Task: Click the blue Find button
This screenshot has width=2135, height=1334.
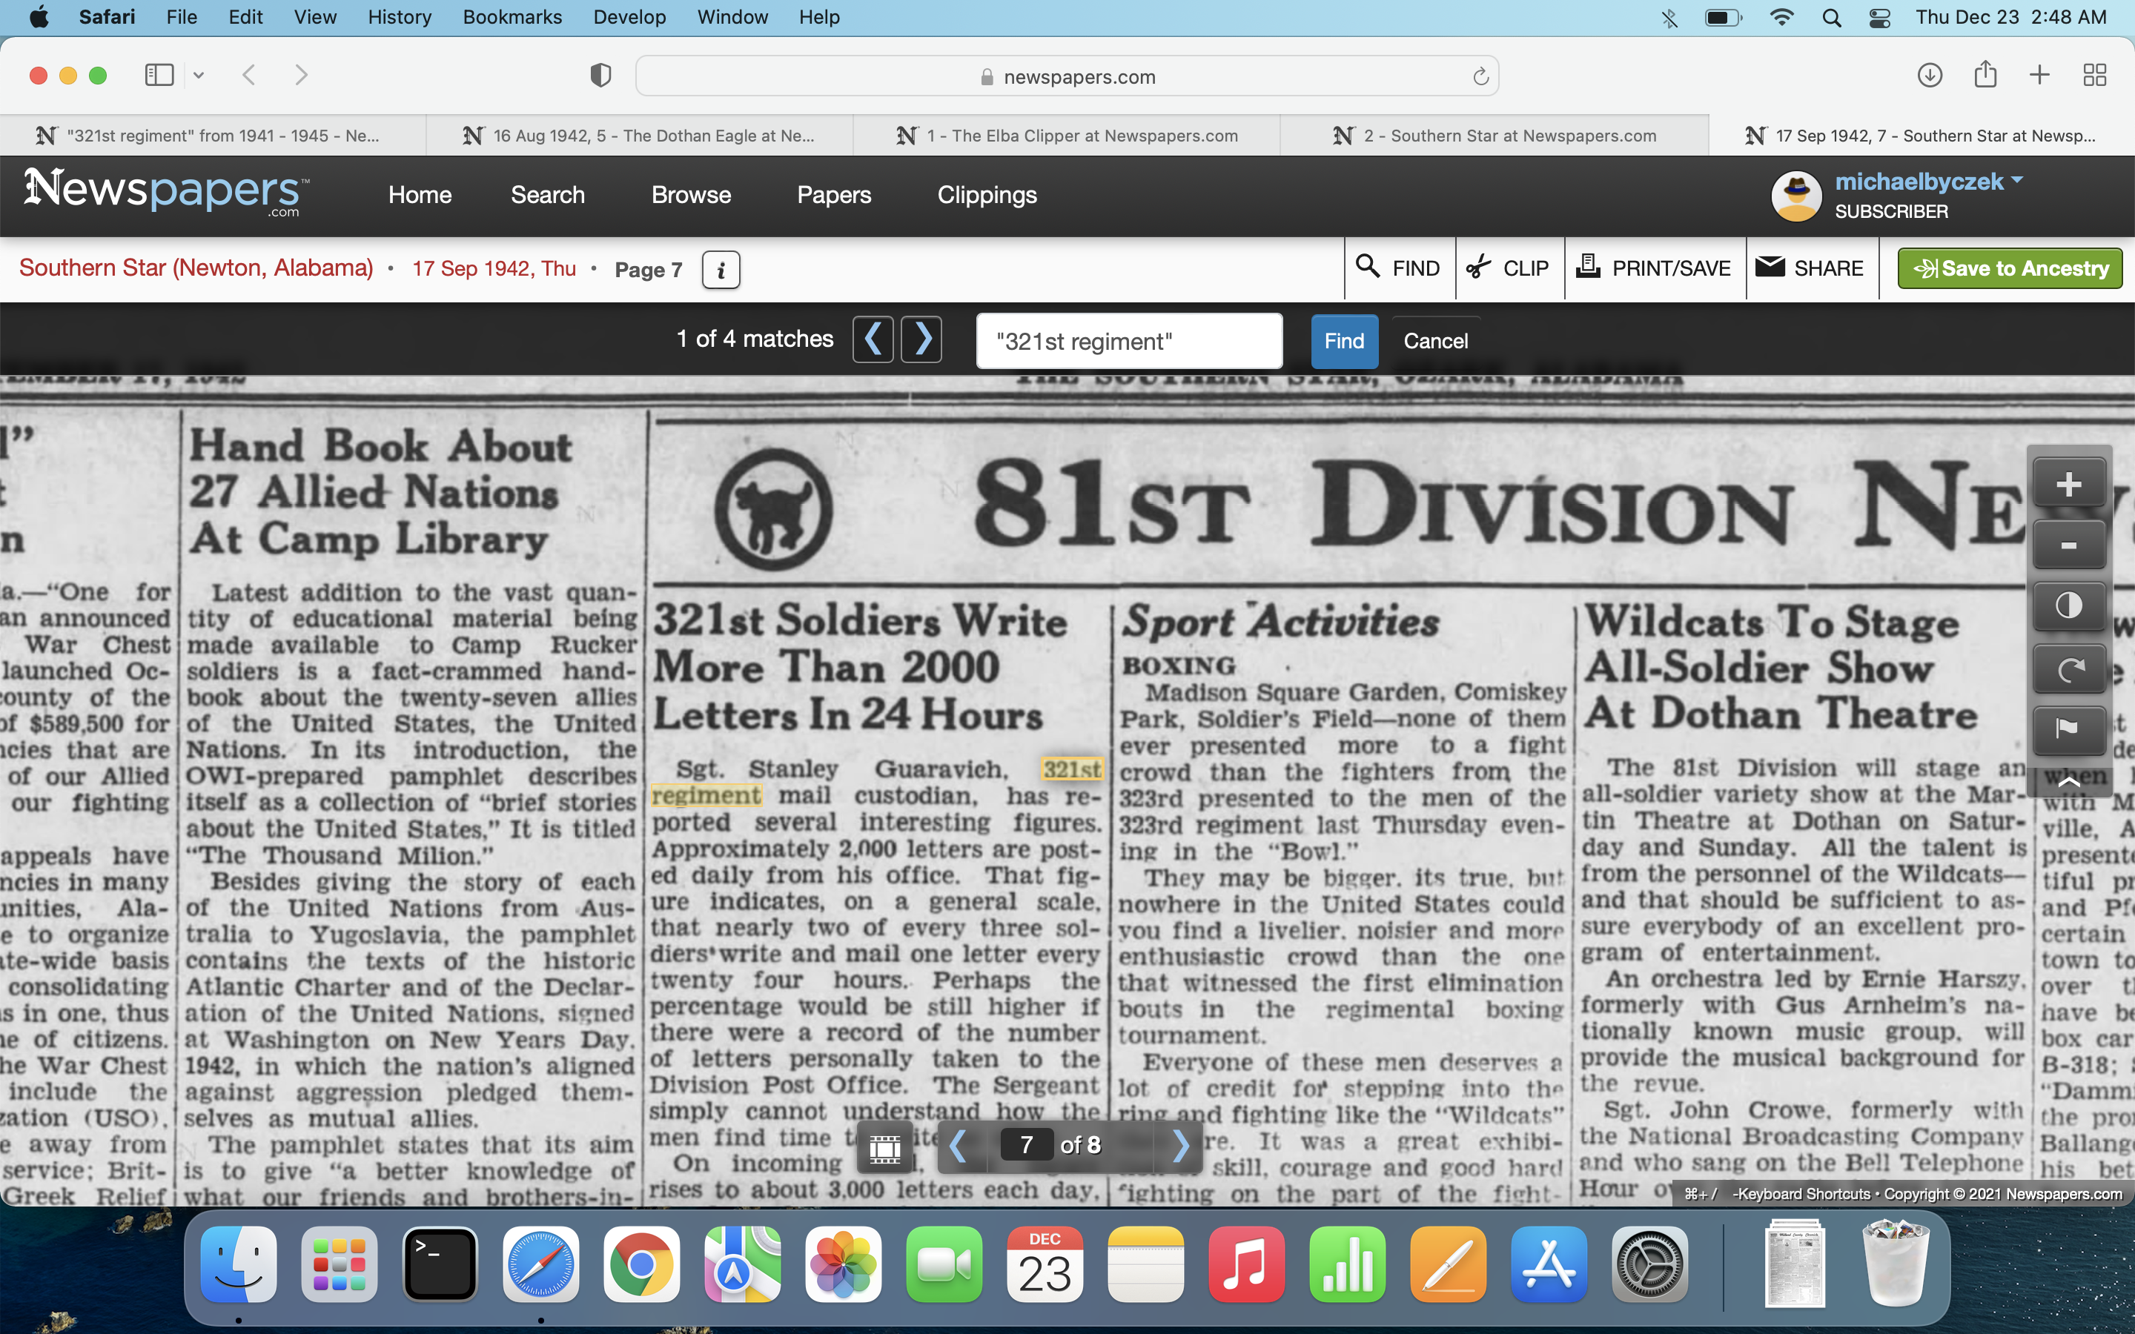Action: click(x=1343, y=342)
